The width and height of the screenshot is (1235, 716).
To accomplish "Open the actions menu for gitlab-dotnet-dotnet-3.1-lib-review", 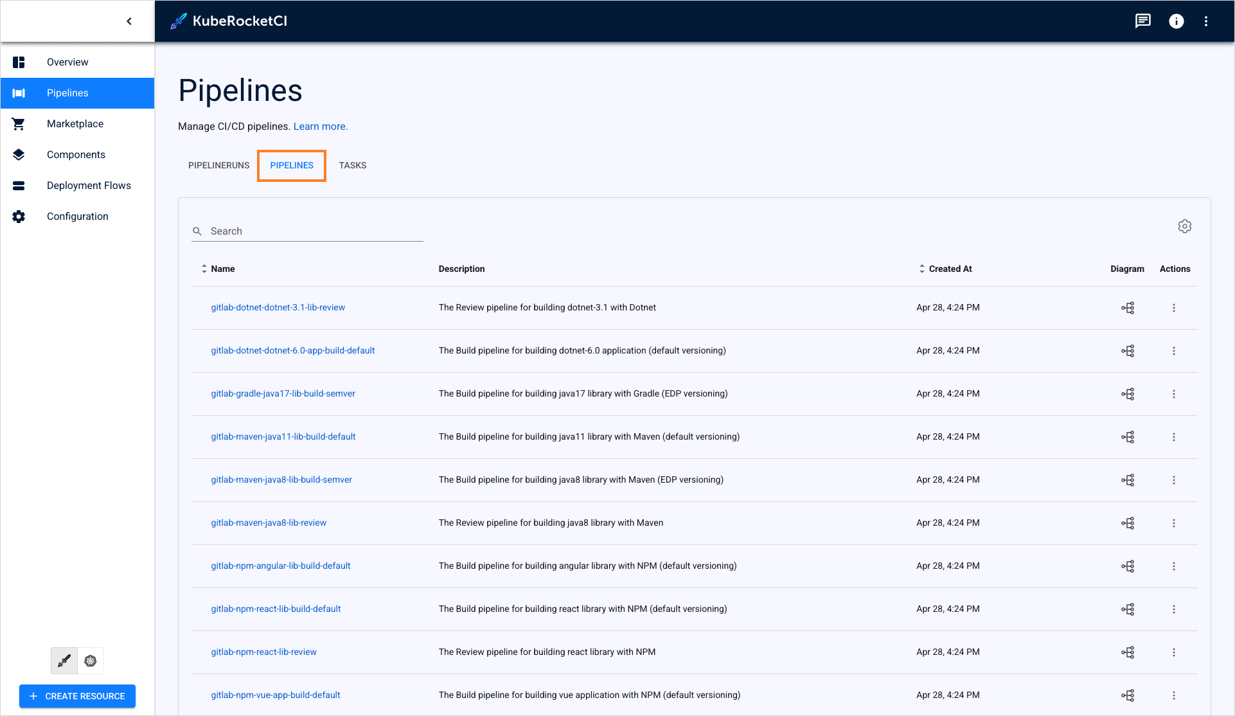I will tap(1174, 307).
